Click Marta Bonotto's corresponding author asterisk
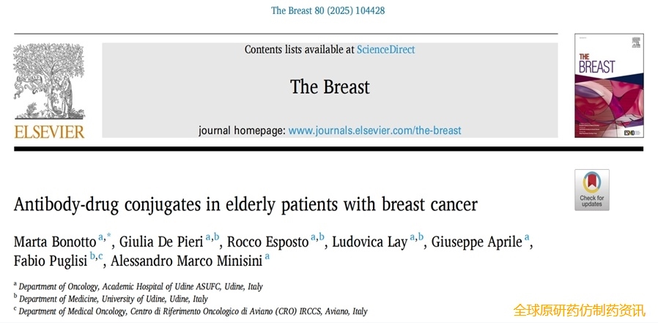Image resolution: width=658 pixels, height=323 pixels. (108, 237)
